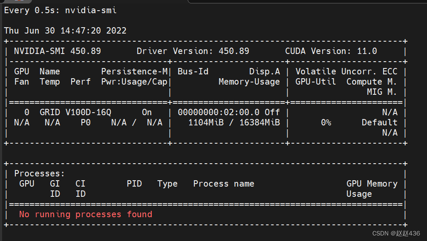Image resolution: width=427 pixels, height=241 pixels.
Task: Click the red "No running processes found" message
Action: pos(85,214)
